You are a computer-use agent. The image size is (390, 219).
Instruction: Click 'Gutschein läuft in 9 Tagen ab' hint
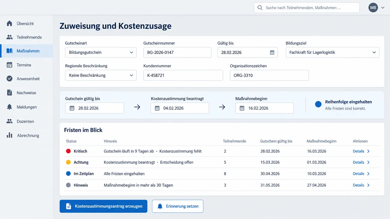[129, 151]
